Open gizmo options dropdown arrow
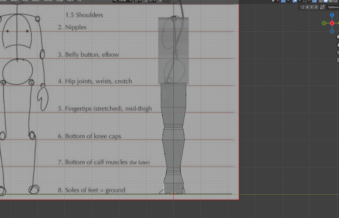This screenshot has height=218, width=339. (288, 1)
